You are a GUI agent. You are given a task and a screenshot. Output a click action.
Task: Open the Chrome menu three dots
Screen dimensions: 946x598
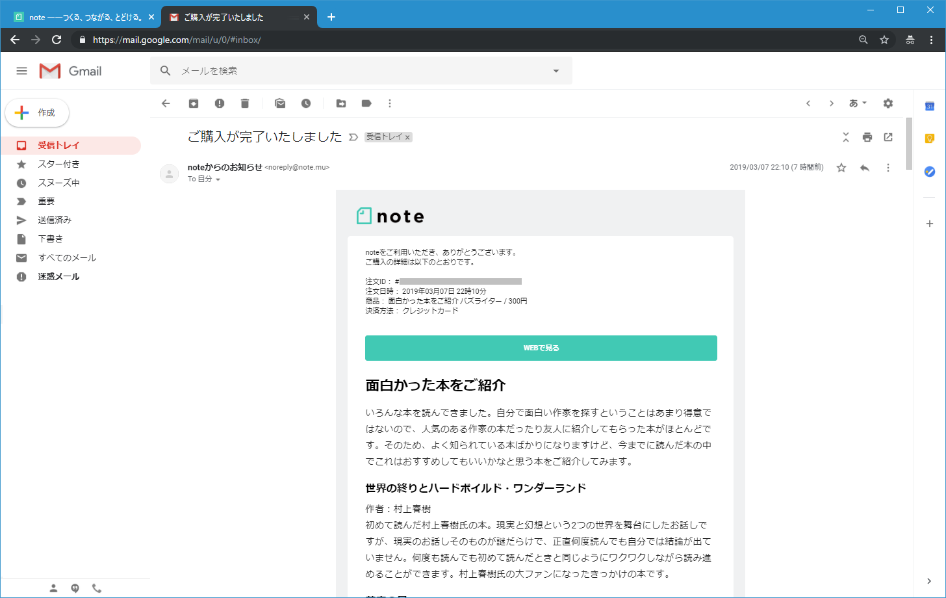point(932,40)
